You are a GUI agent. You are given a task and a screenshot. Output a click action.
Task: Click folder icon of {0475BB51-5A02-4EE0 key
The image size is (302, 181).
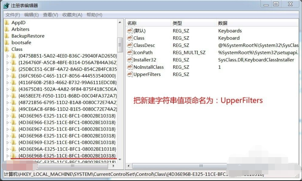[13, 56]
